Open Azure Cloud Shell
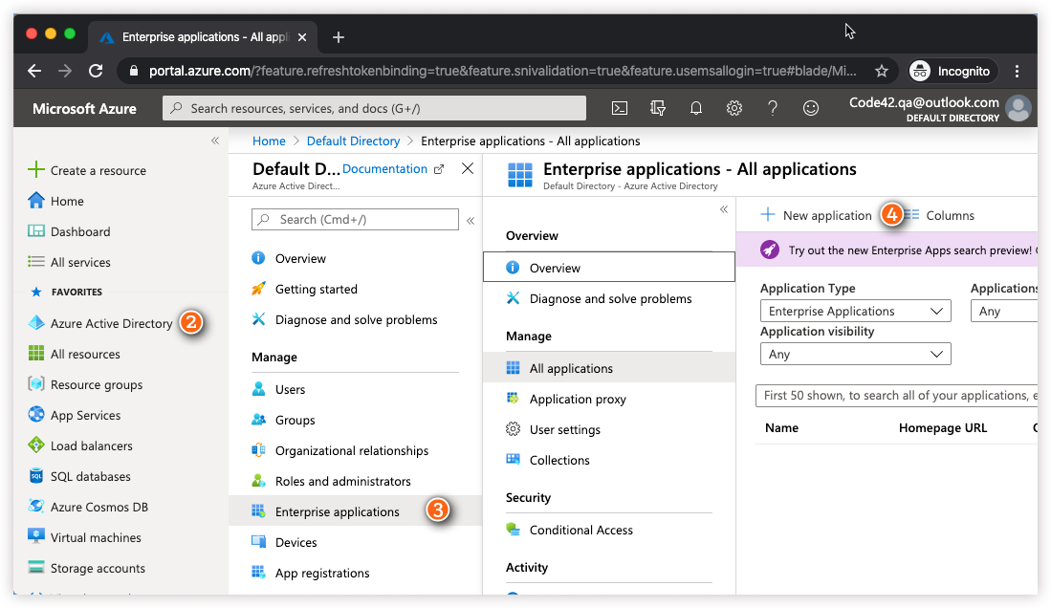 619,108
